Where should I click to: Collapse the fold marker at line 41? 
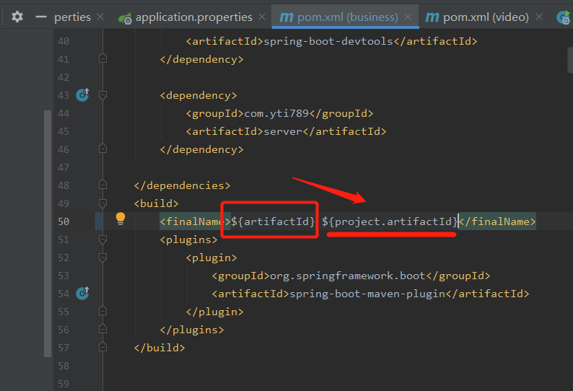[102, 58]
